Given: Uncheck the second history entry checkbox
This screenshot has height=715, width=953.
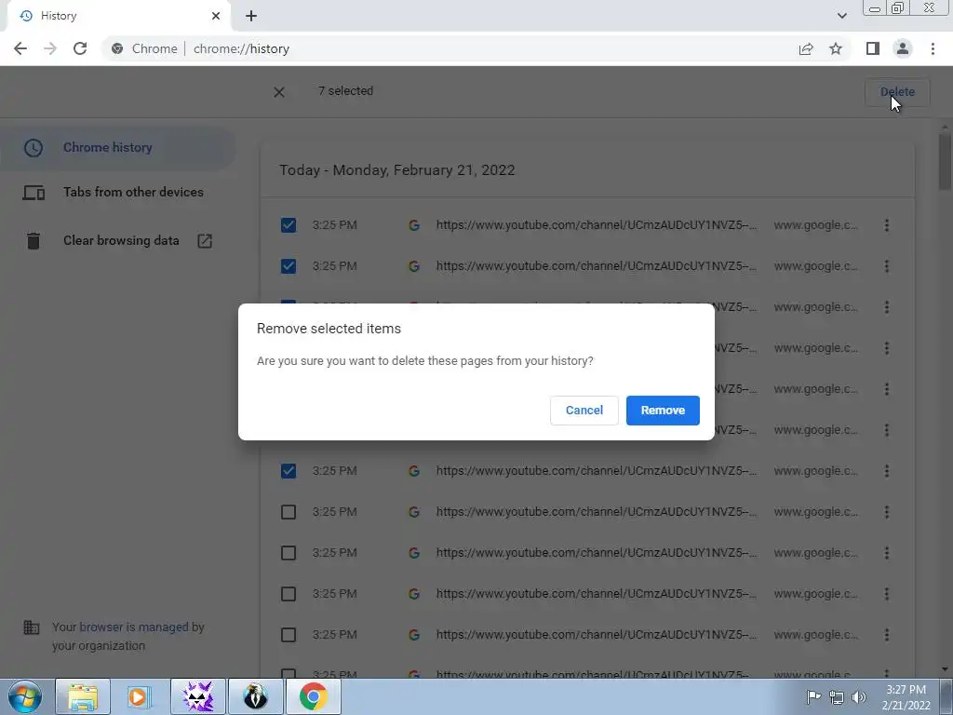Looking at the screenshot, I should click(289, 265).
